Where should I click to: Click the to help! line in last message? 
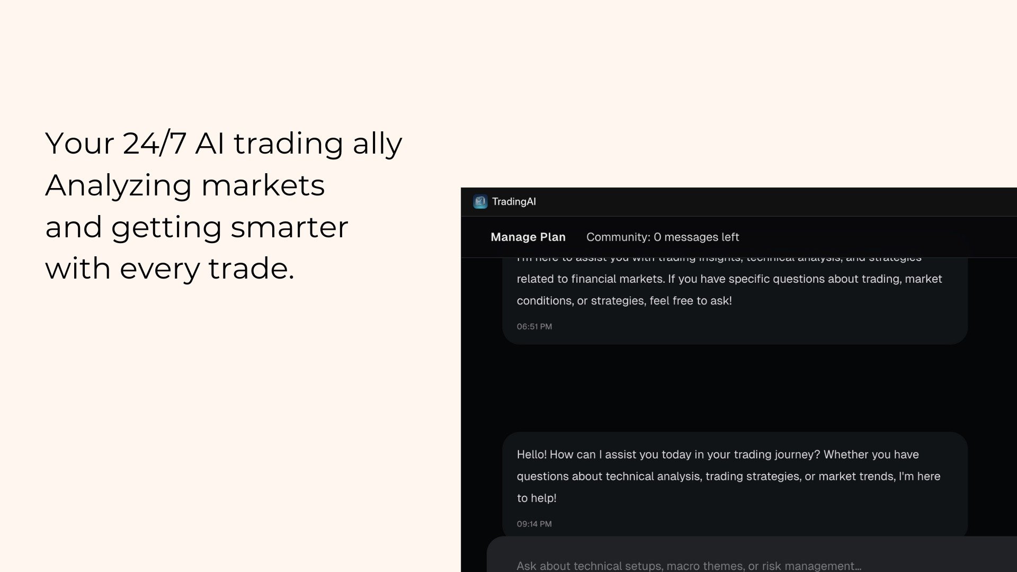coord(536,498)
